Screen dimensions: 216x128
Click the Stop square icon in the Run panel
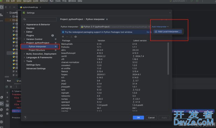[x=11, y=87]
